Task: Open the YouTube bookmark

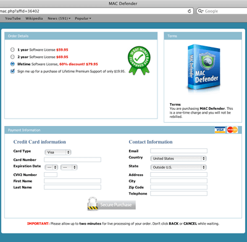Action: coord(13,19)
